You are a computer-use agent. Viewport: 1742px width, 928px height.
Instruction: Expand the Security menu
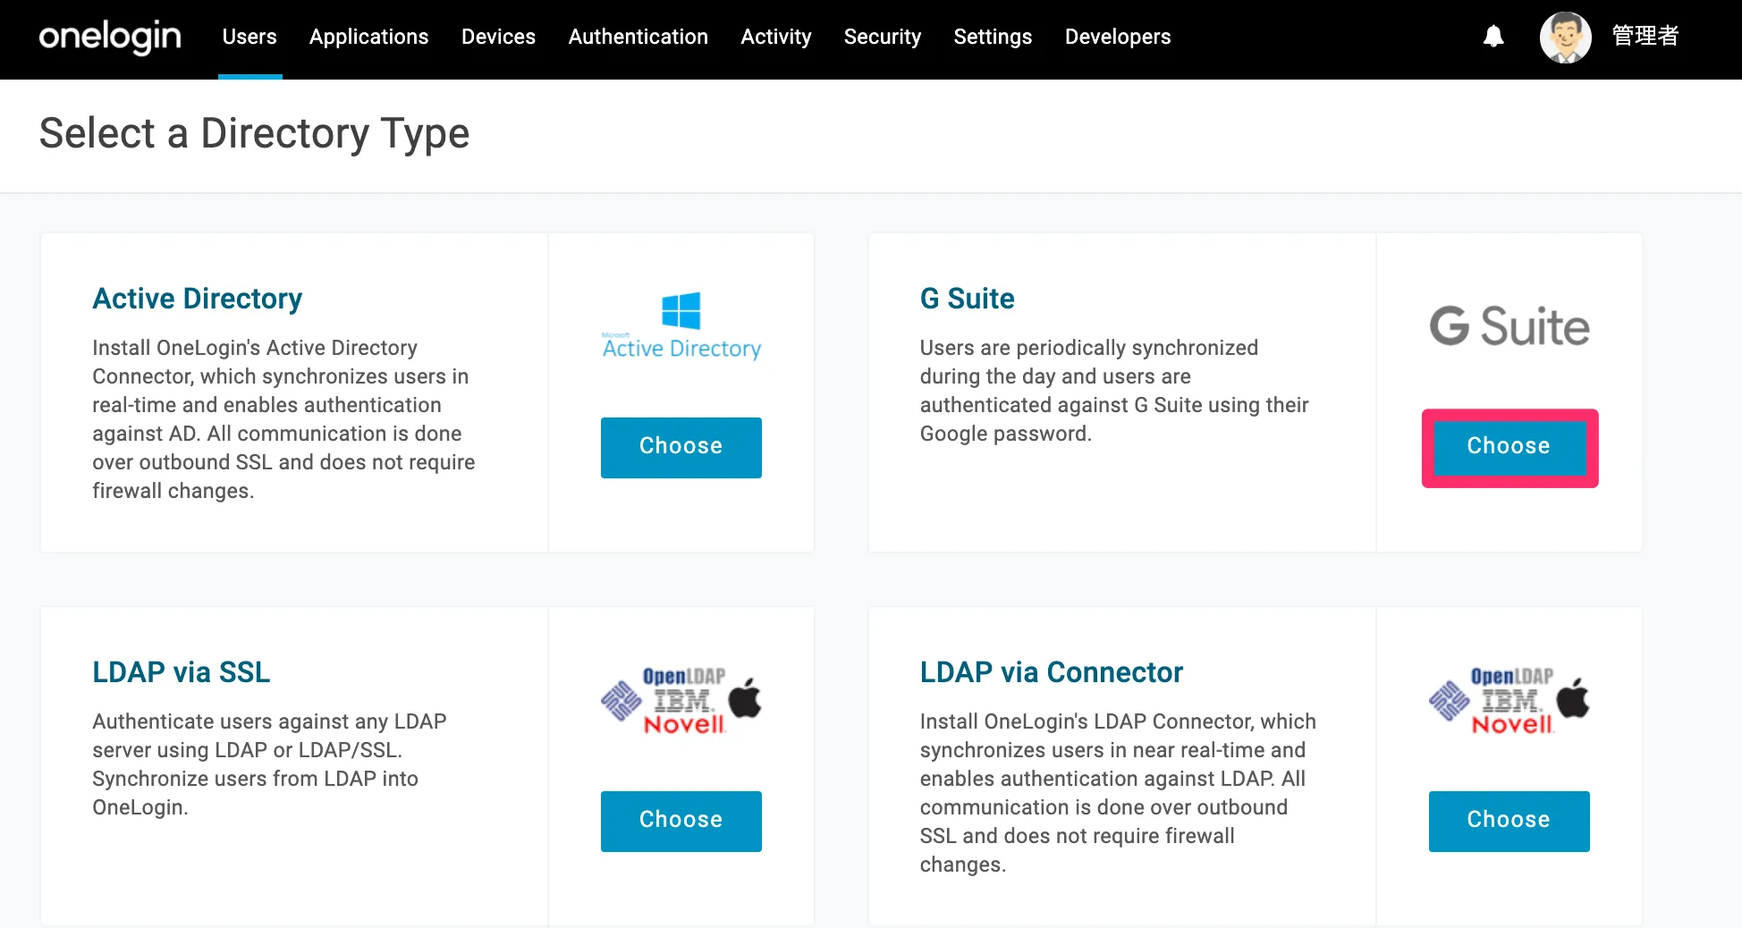(882, 37)
